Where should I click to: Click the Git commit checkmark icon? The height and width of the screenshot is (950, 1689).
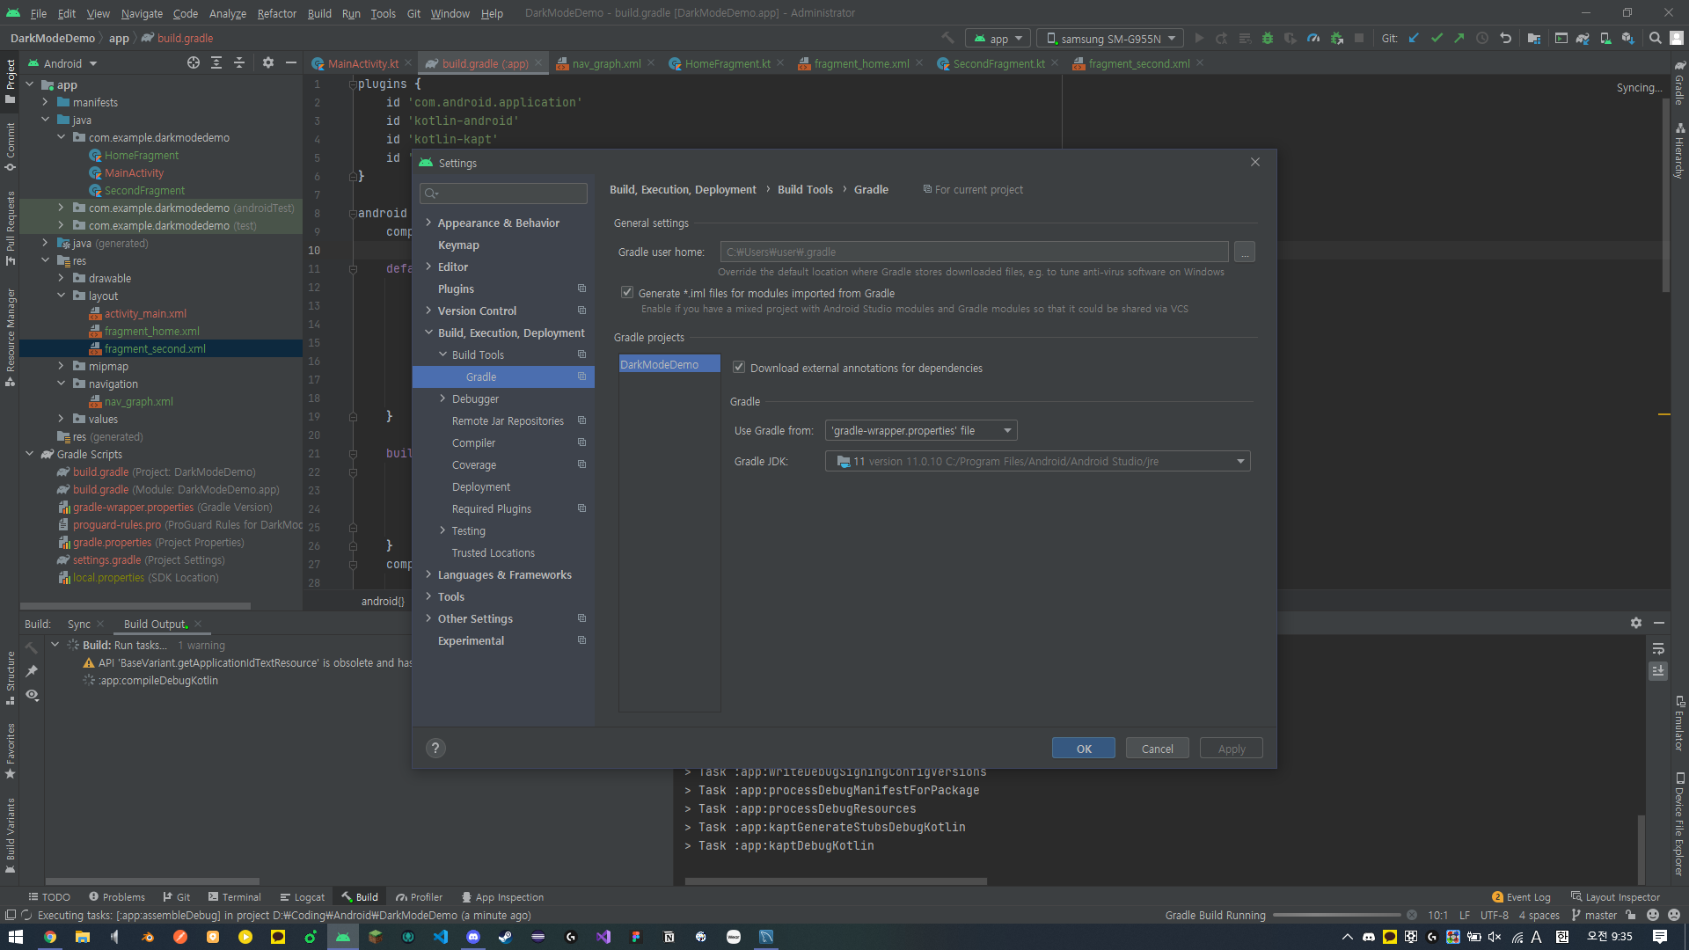(x=1437, y=39)
